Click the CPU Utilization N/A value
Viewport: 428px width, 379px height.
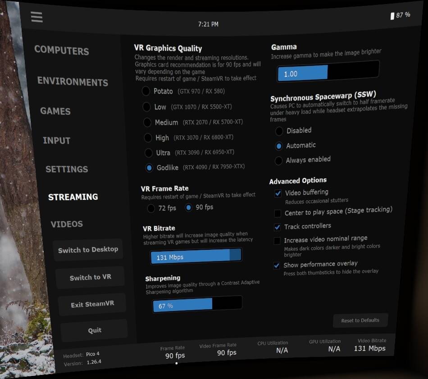282,350
